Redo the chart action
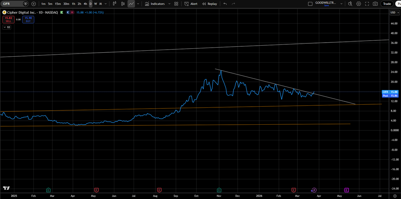 (x=233, y=4)
